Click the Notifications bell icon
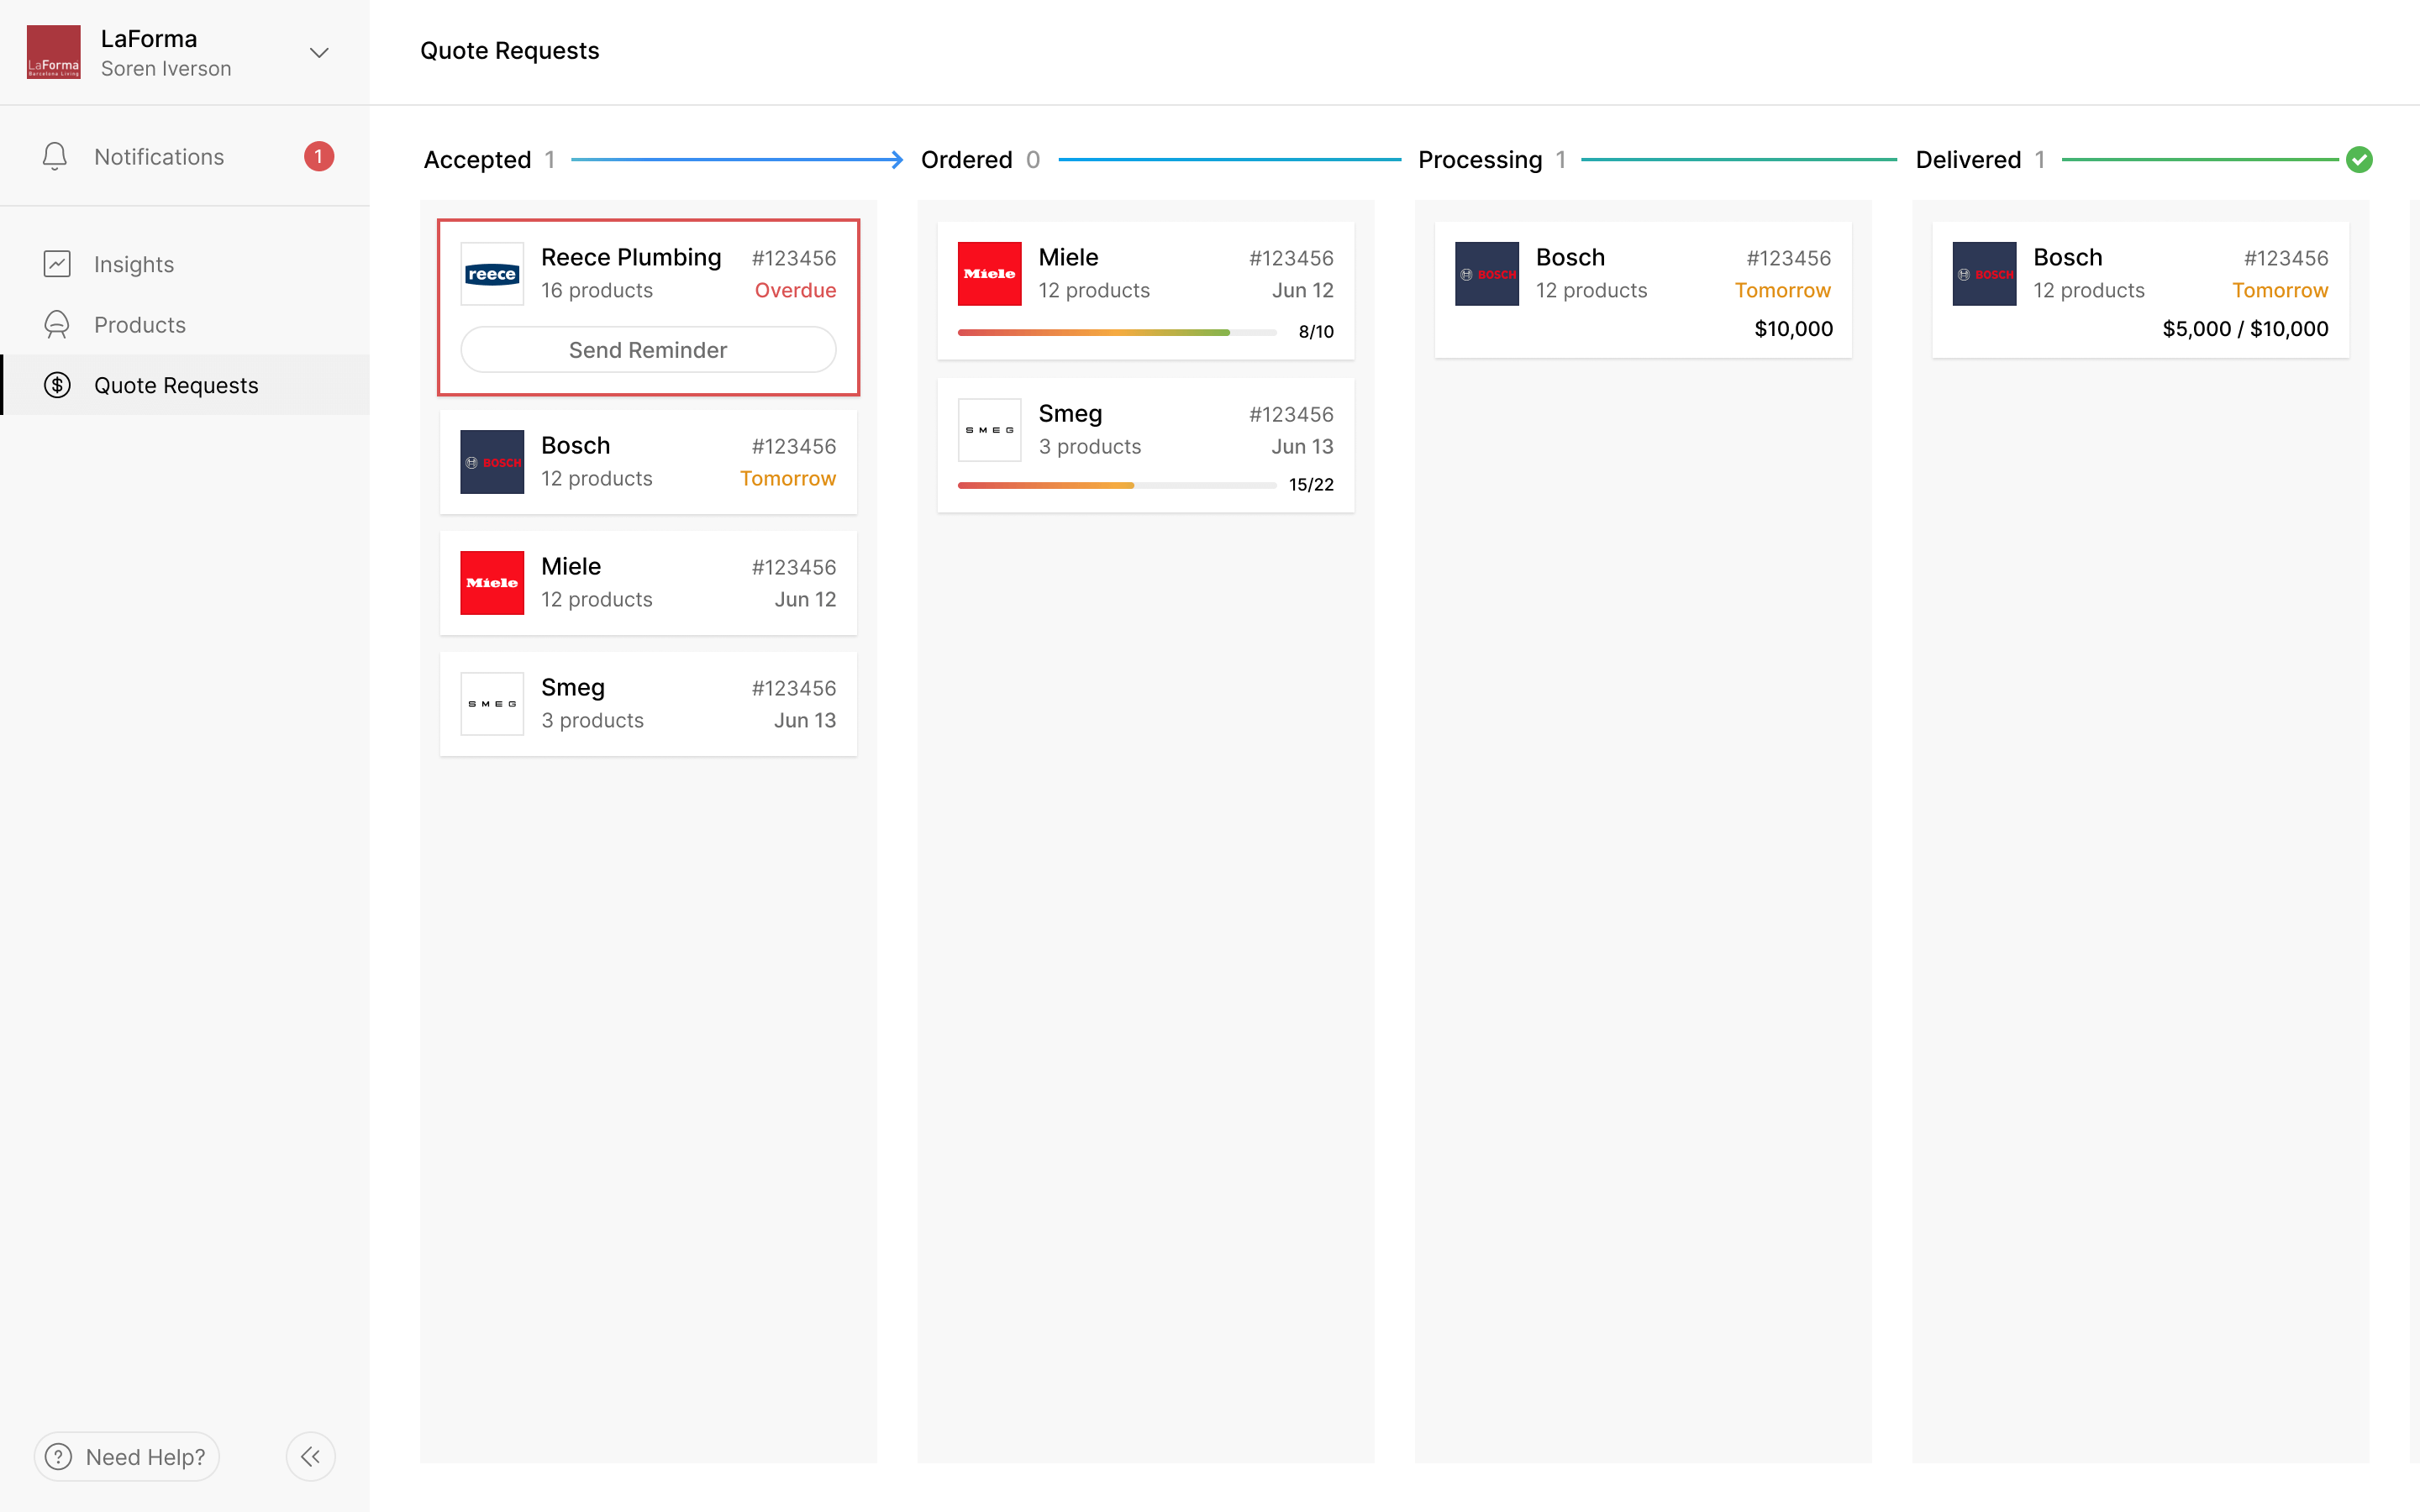Viewport: 2420px width, 1512px height. coord(55,157)
